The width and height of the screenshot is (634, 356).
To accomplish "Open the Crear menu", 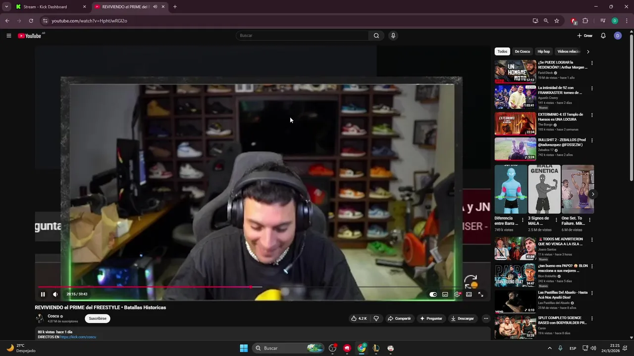I will click(x=585, y=36).
